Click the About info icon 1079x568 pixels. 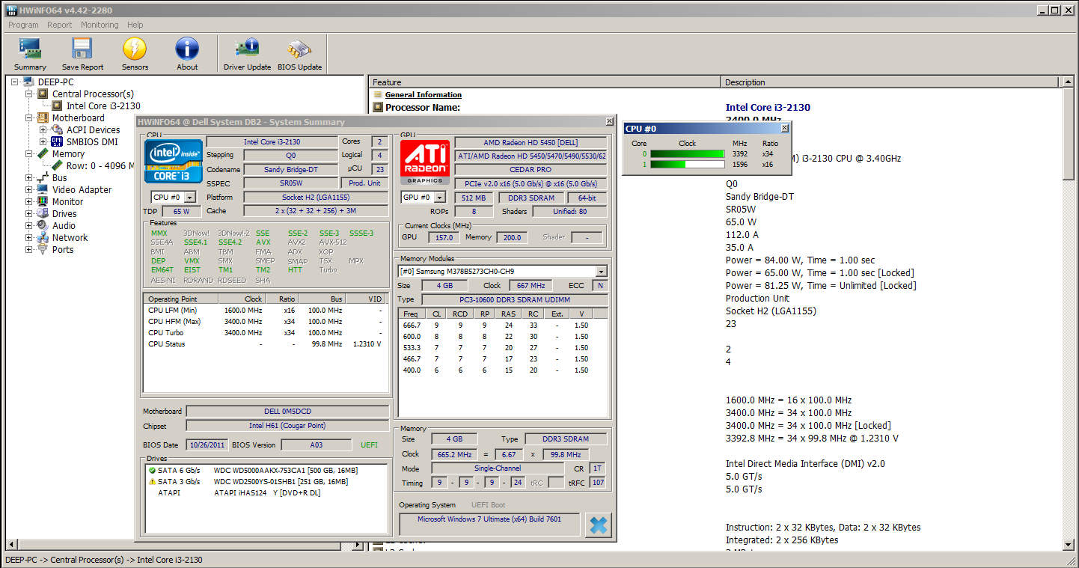point(187,49)
